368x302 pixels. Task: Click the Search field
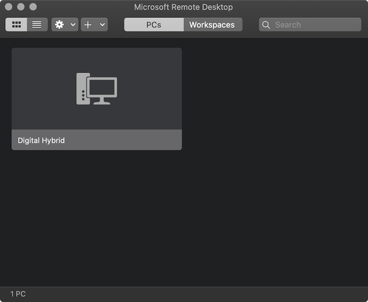[x=310, y=24]
